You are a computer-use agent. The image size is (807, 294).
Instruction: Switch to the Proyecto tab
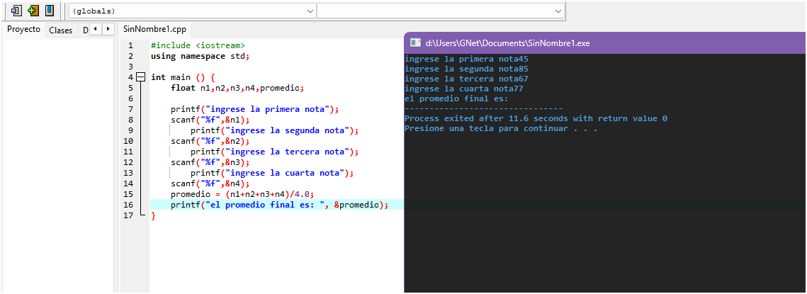[23, 30]
